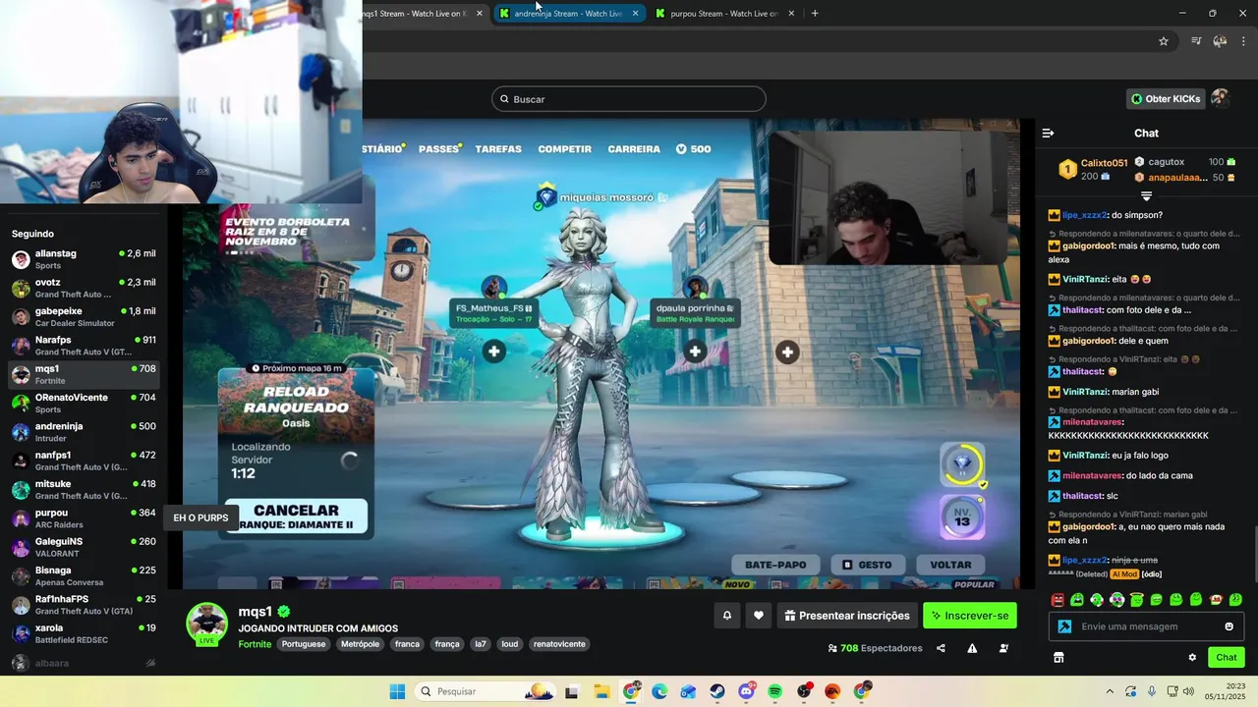
Task: Open Discord from taskbar
Action: point(747,691)
